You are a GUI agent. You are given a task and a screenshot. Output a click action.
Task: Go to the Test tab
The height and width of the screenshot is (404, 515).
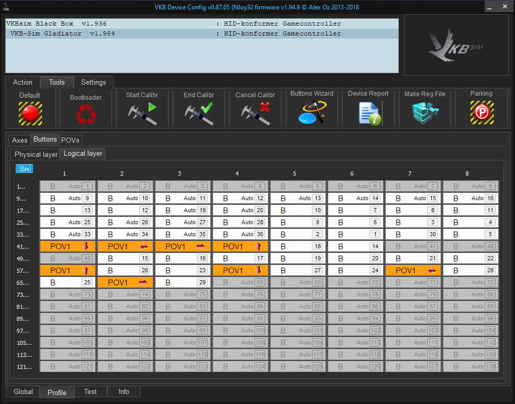tap(91, 391)
